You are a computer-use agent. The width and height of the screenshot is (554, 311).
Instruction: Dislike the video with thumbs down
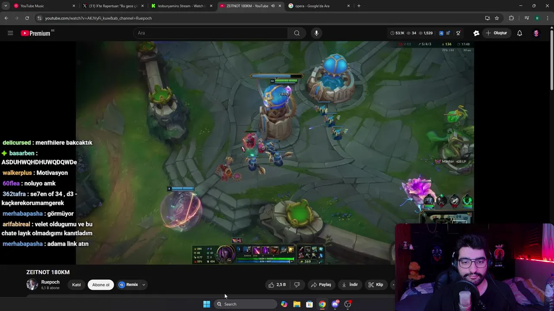(x=297, y=285)
